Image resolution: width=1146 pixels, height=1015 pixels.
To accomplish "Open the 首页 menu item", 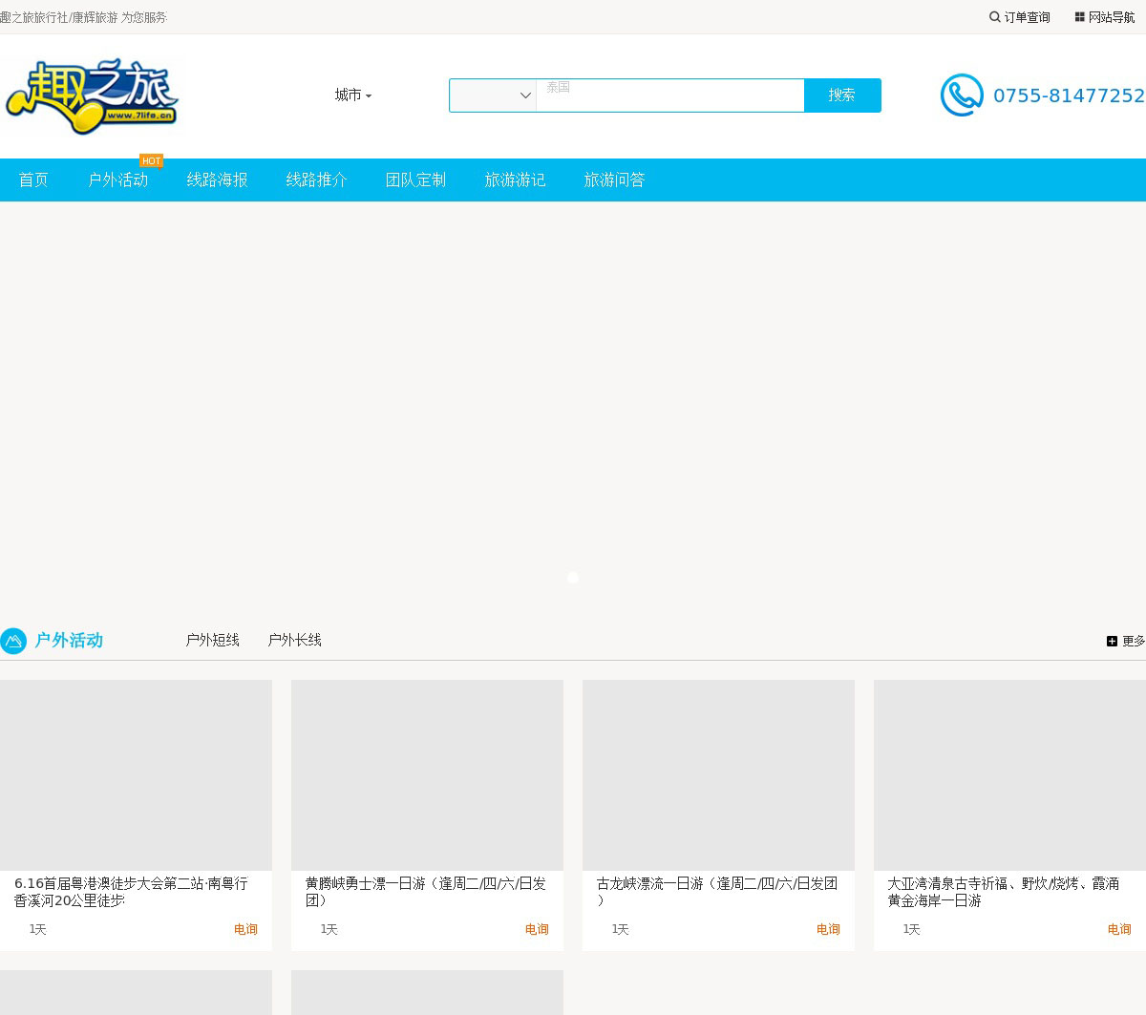I will coord(33,180).
